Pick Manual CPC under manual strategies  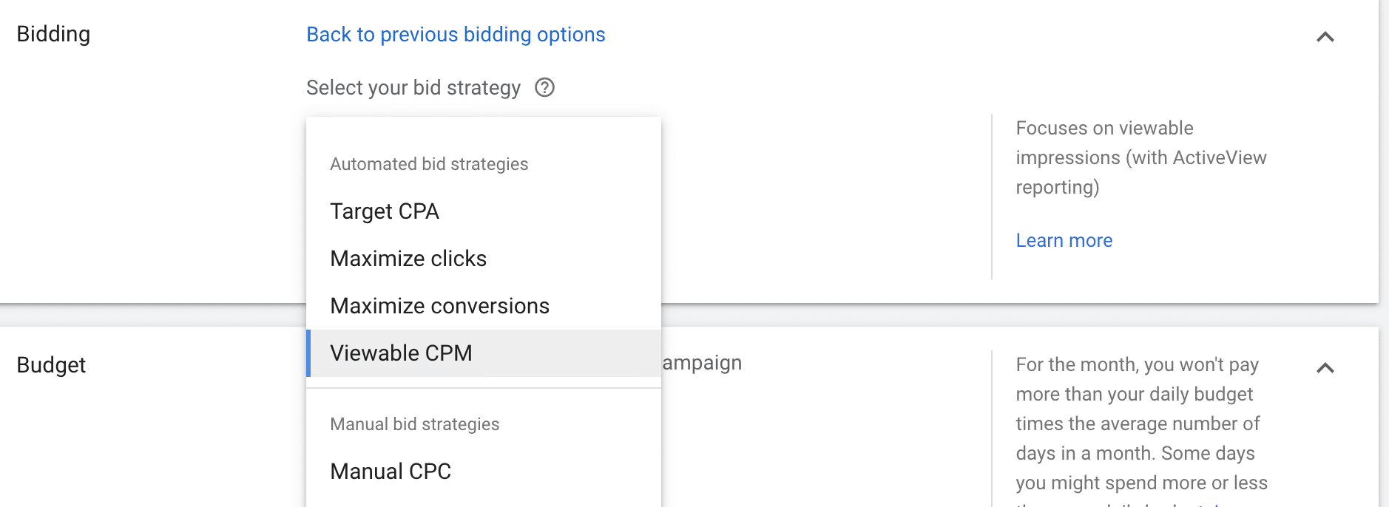(x=391, y=471)
